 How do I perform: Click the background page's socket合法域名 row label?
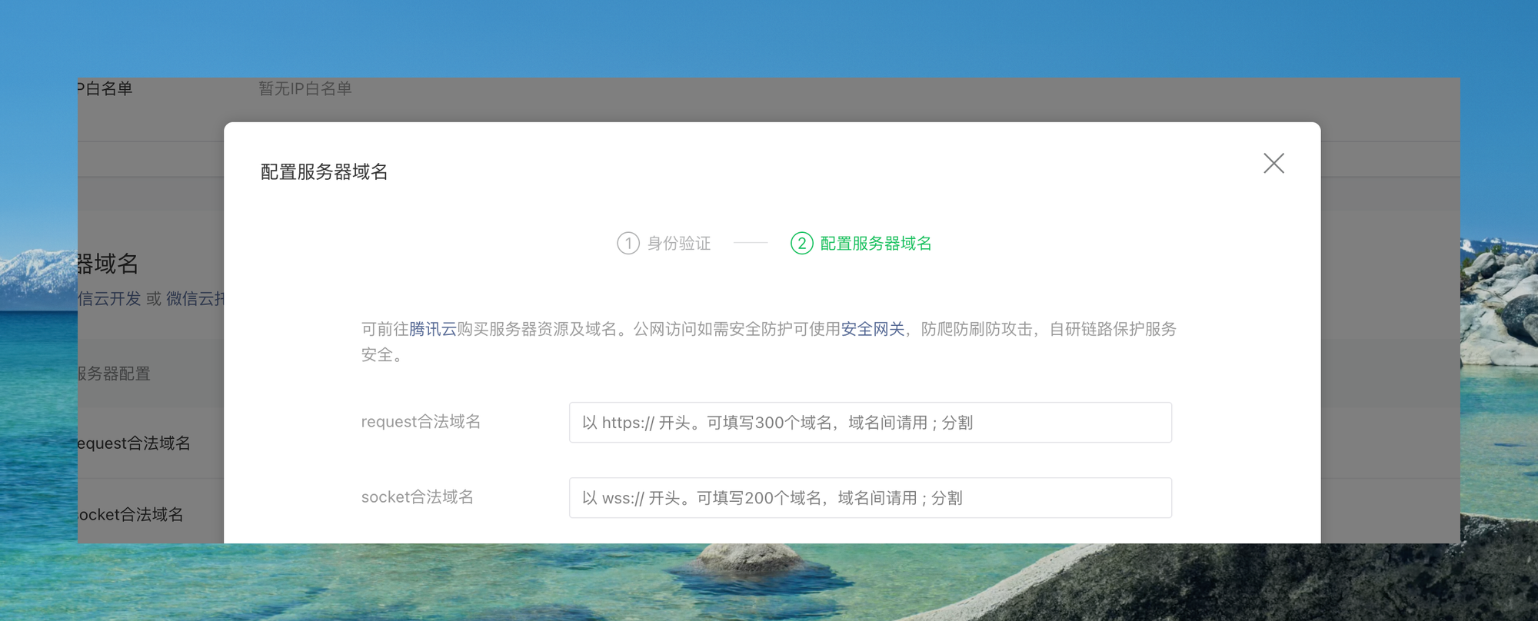(x=131, y=514)
